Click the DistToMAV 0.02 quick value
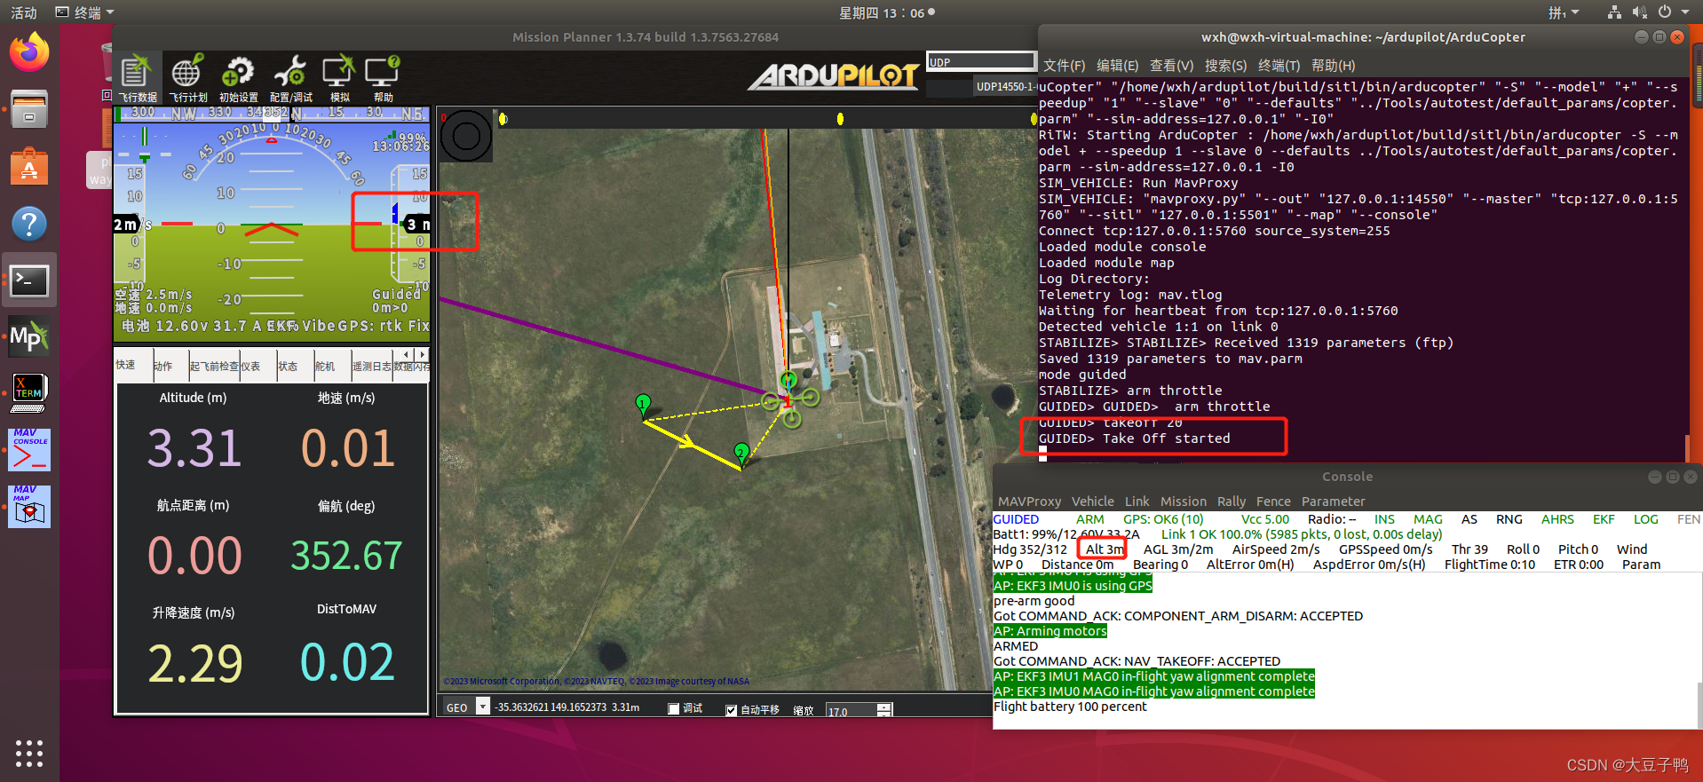This screenshot has width=1703, height=782. click(347, 662)
